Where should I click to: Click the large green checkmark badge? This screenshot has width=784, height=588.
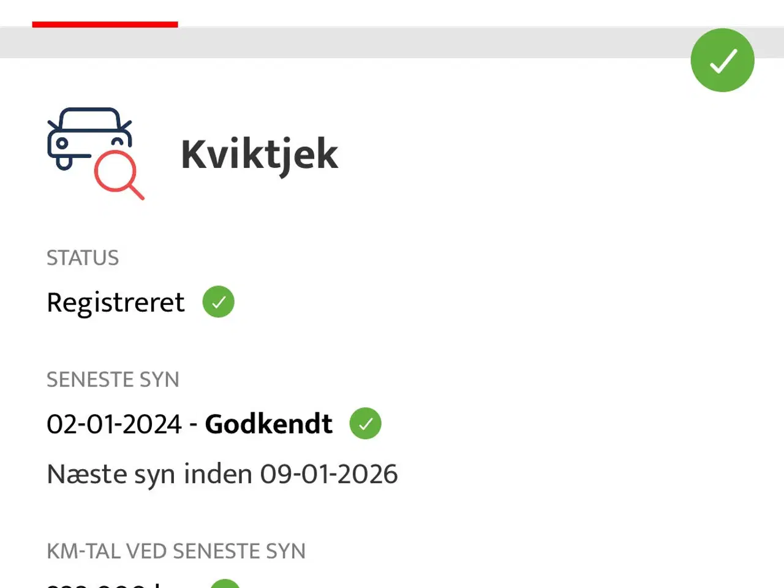tap(723, 60)
